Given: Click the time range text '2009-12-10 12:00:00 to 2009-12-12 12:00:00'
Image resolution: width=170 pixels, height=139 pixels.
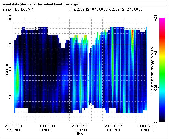Looking at the screenshot, I should pos(110,10).
